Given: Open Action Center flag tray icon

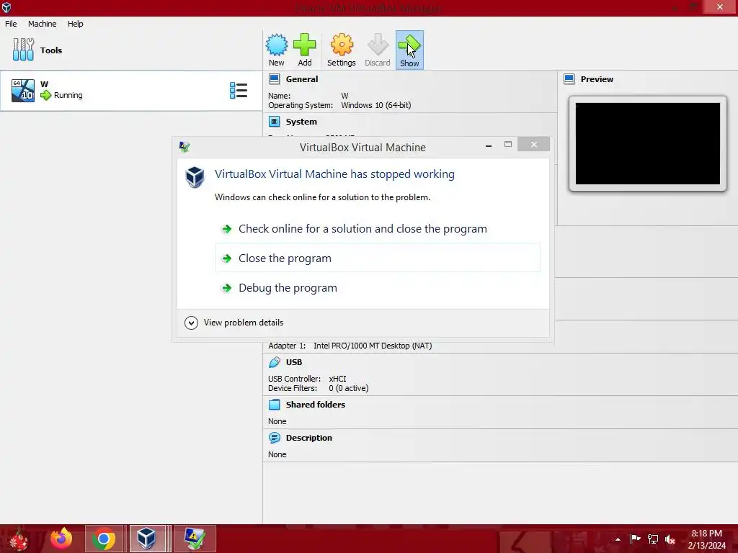Looking at the screenshot, I should pyautogui.click(x=635, y=539).
